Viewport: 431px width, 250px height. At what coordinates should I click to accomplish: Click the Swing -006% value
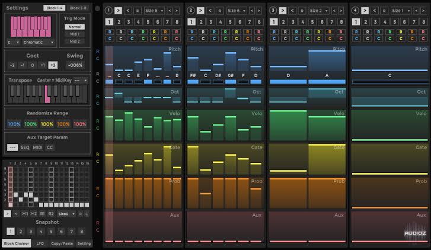(x=75, y=65)
